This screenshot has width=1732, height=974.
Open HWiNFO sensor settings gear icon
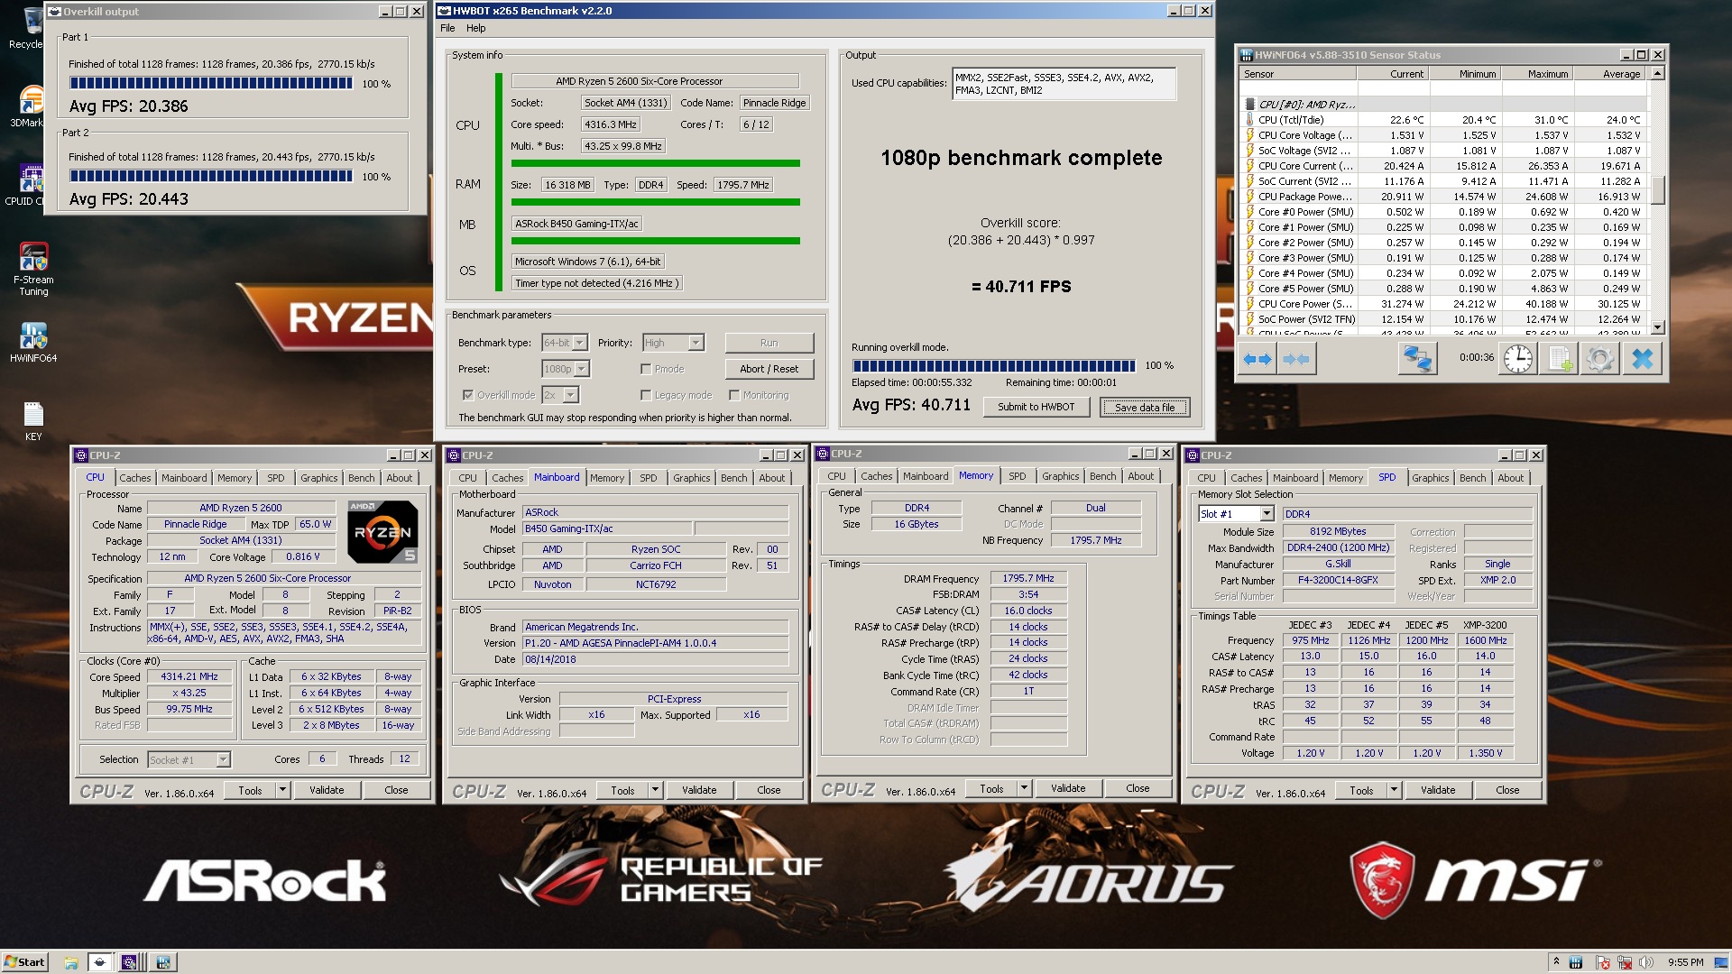coord(1600,359)
